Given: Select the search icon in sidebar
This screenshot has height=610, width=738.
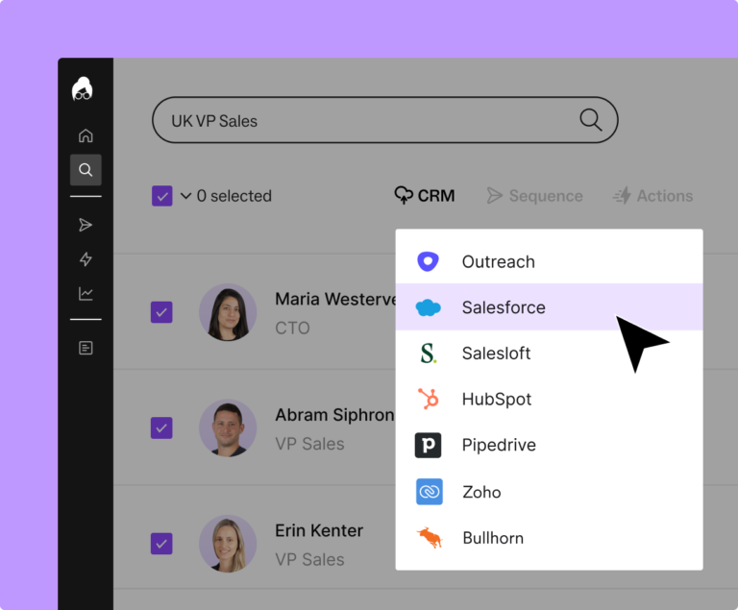Looking at the screenshot, I should click(86, 170).
